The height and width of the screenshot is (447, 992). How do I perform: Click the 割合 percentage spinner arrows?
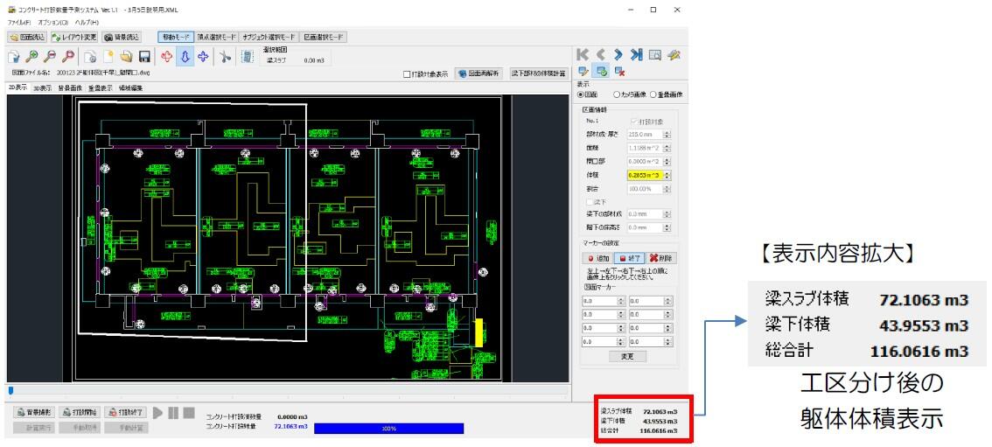[x=667, y=189]
